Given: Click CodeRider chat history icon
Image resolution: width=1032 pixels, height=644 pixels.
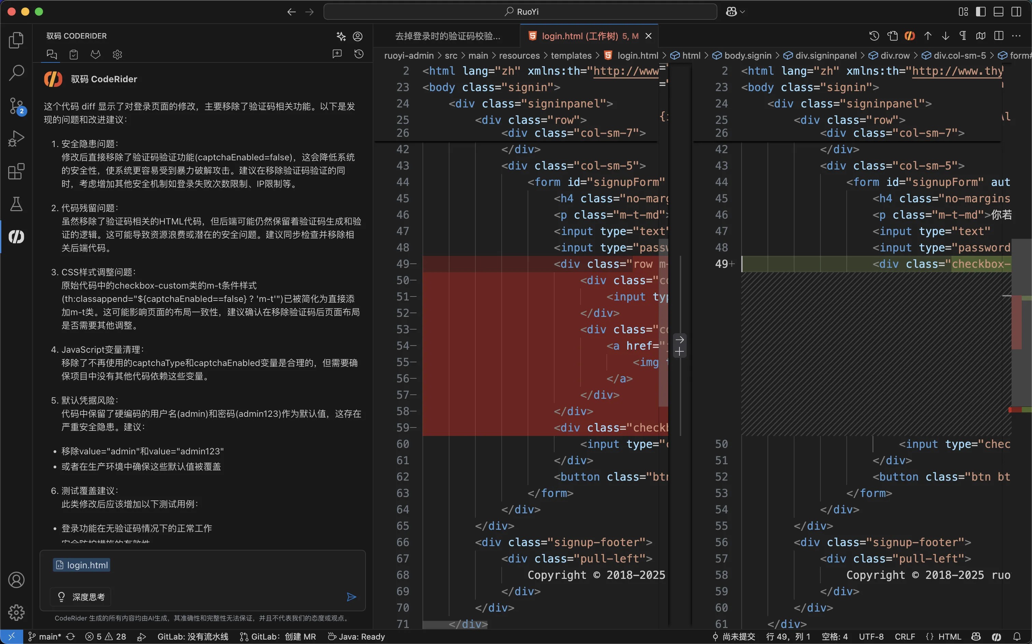Looking at the screenshot, I should click(x=359, y=54).
